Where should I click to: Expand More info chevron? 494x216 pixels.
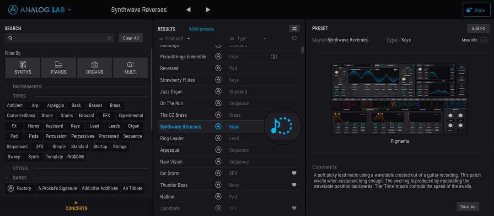(x=483, y=40)
